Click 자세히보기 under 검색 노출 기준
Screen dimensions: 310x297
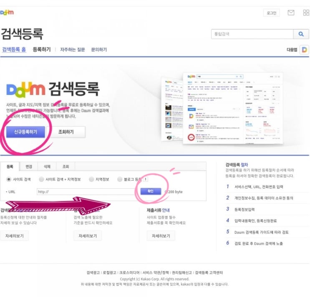pyautogui.click(x=88, y=236)
